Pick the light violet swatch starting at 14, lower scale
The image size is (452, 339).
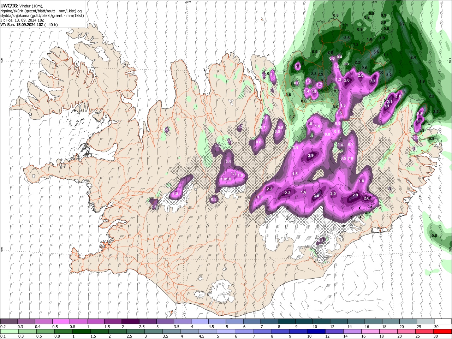pos(352,331)
